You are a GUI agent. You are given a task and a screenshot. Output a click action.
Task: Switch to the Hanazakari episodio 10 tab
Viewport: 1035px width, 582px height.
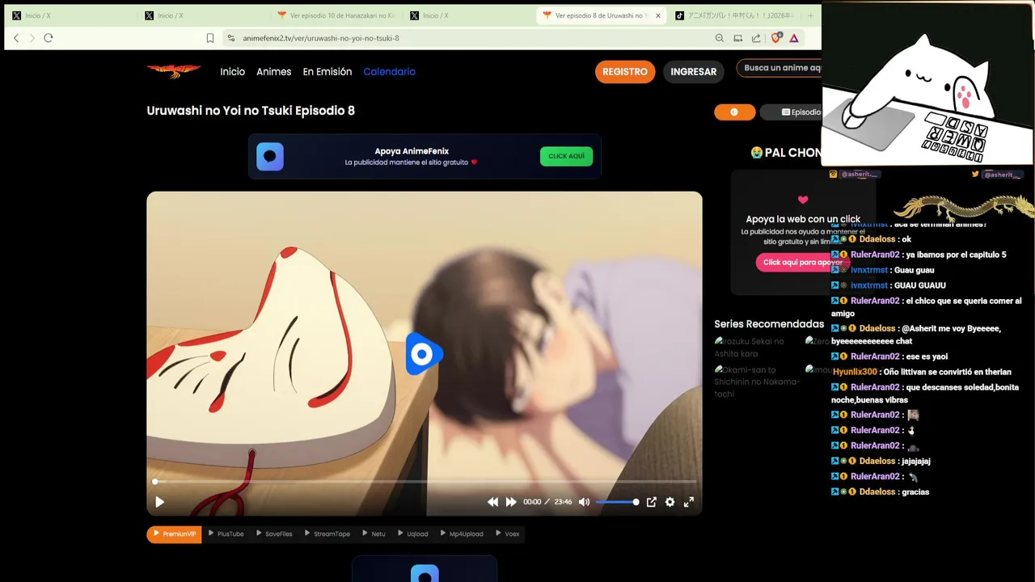point(336,15)
